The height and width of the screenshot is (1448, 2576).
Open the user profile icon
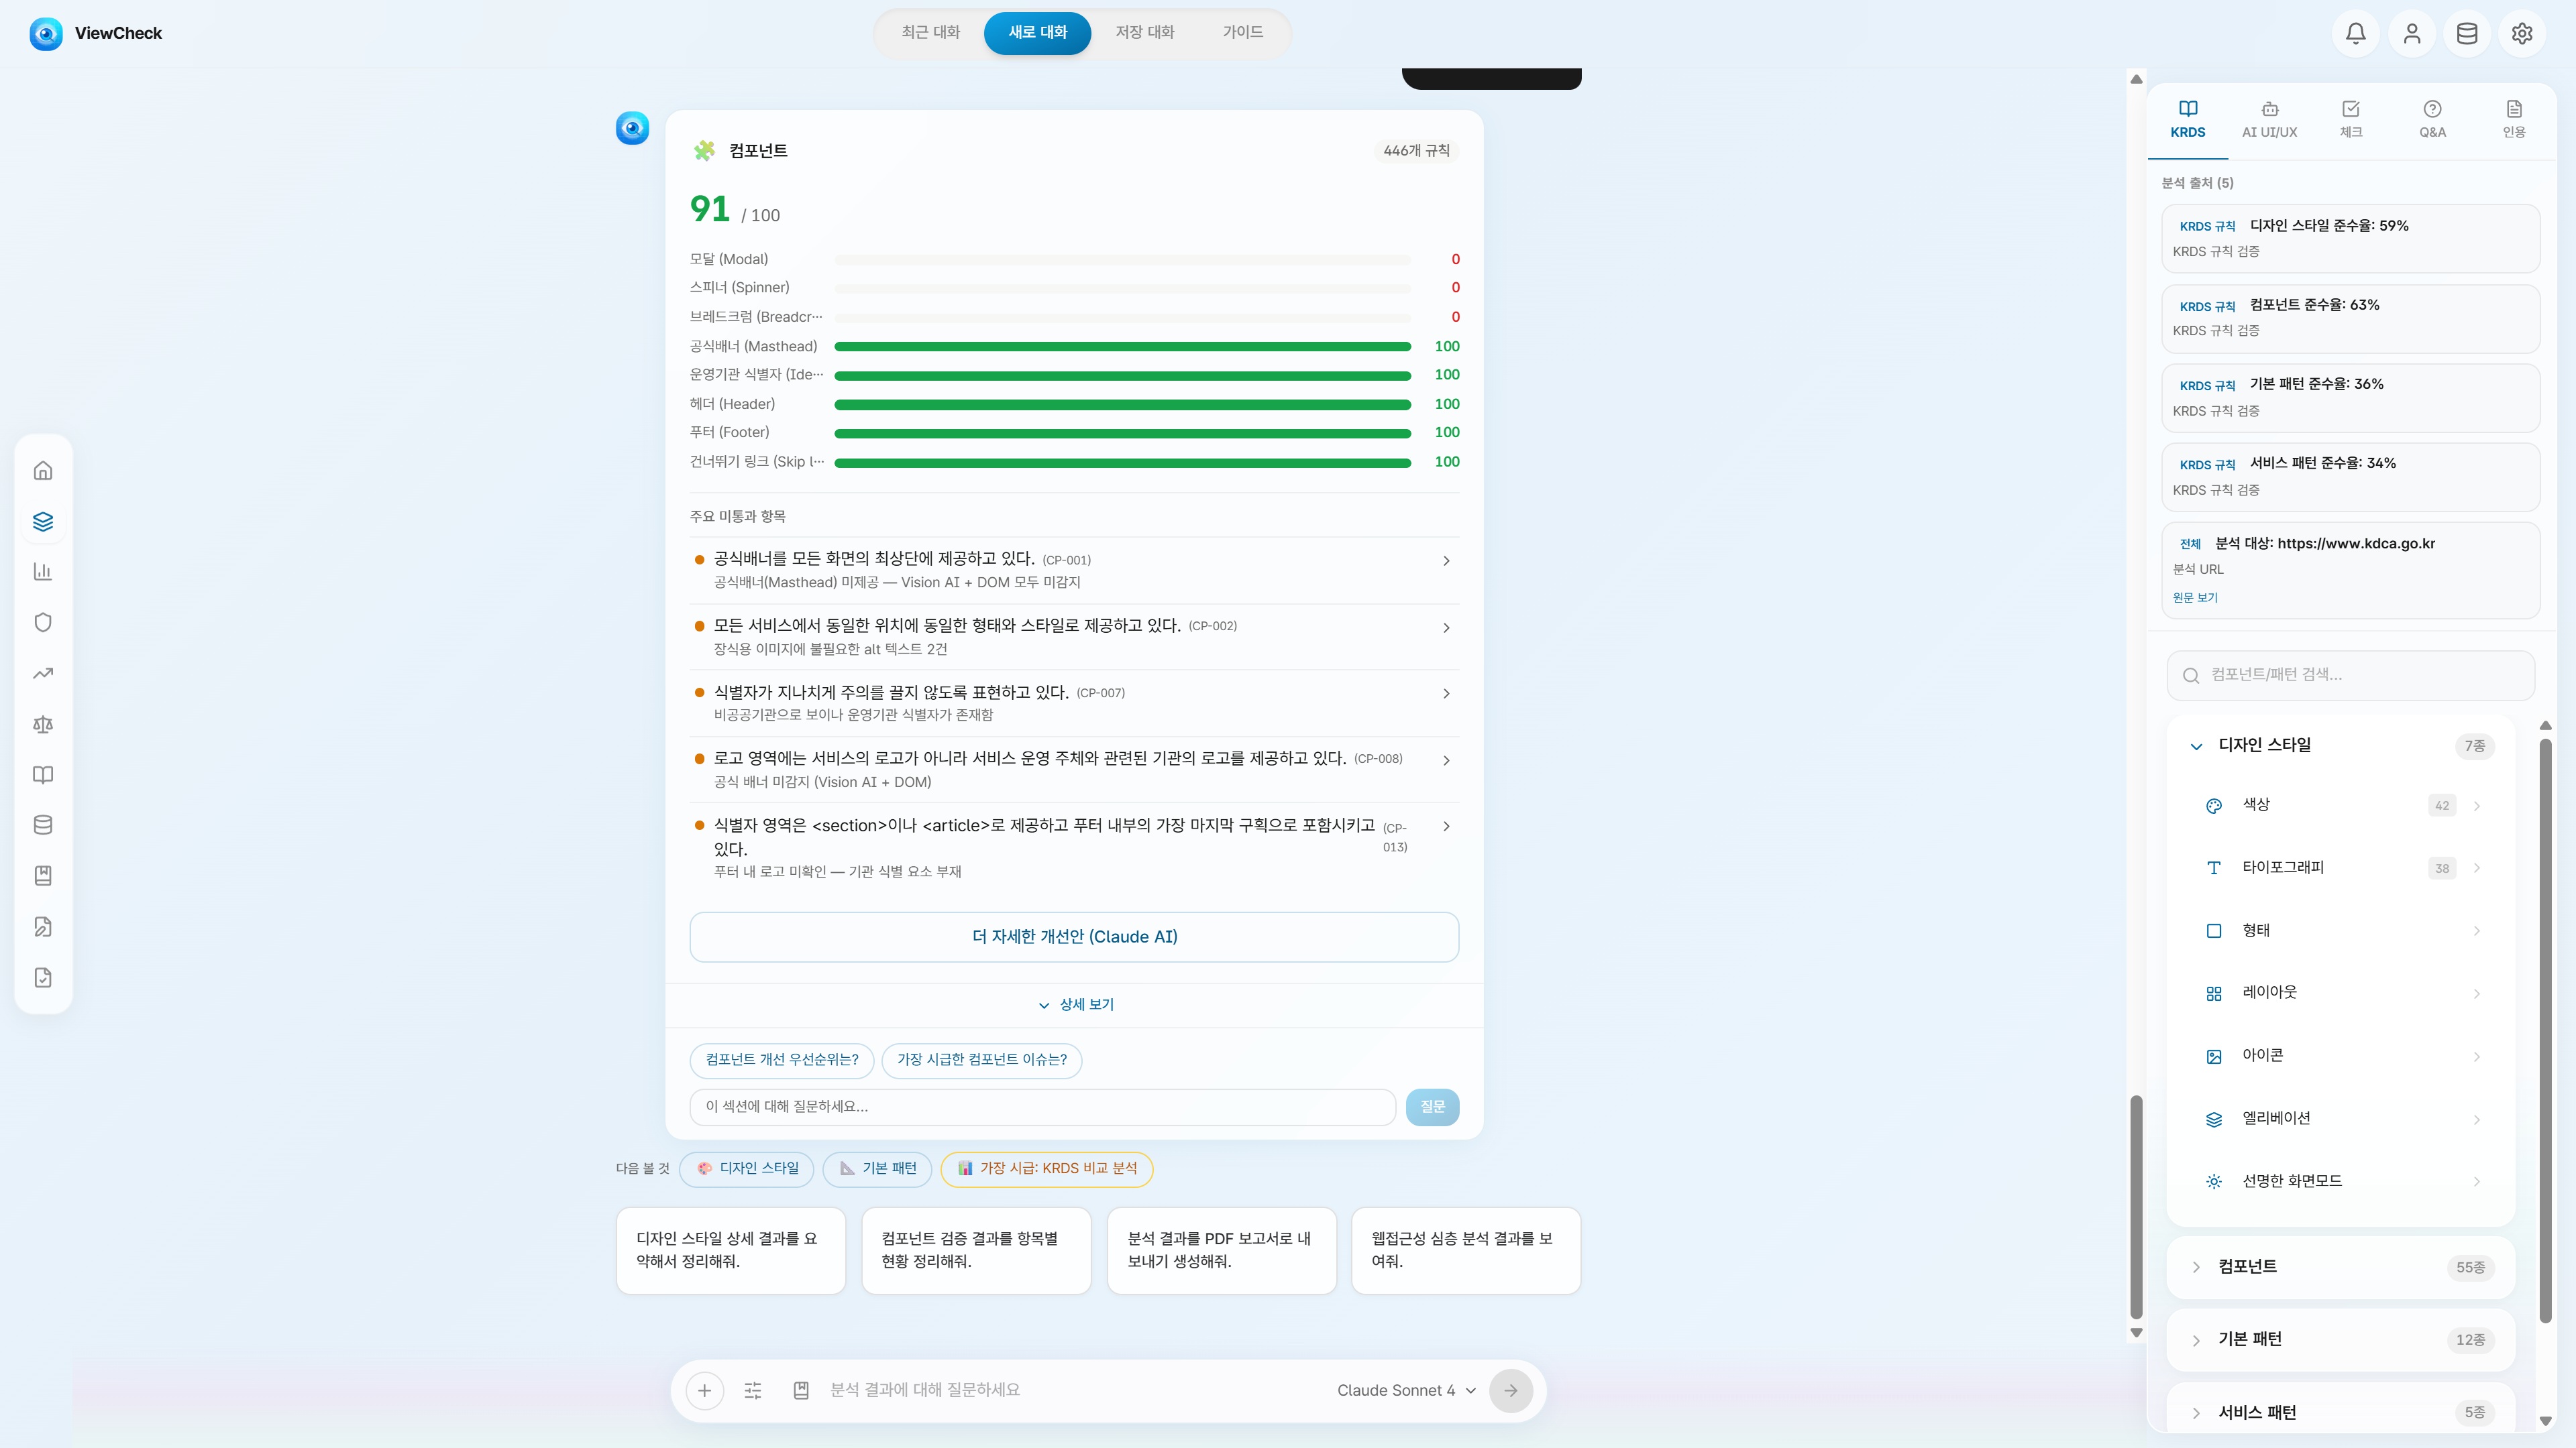(2411, 33)
